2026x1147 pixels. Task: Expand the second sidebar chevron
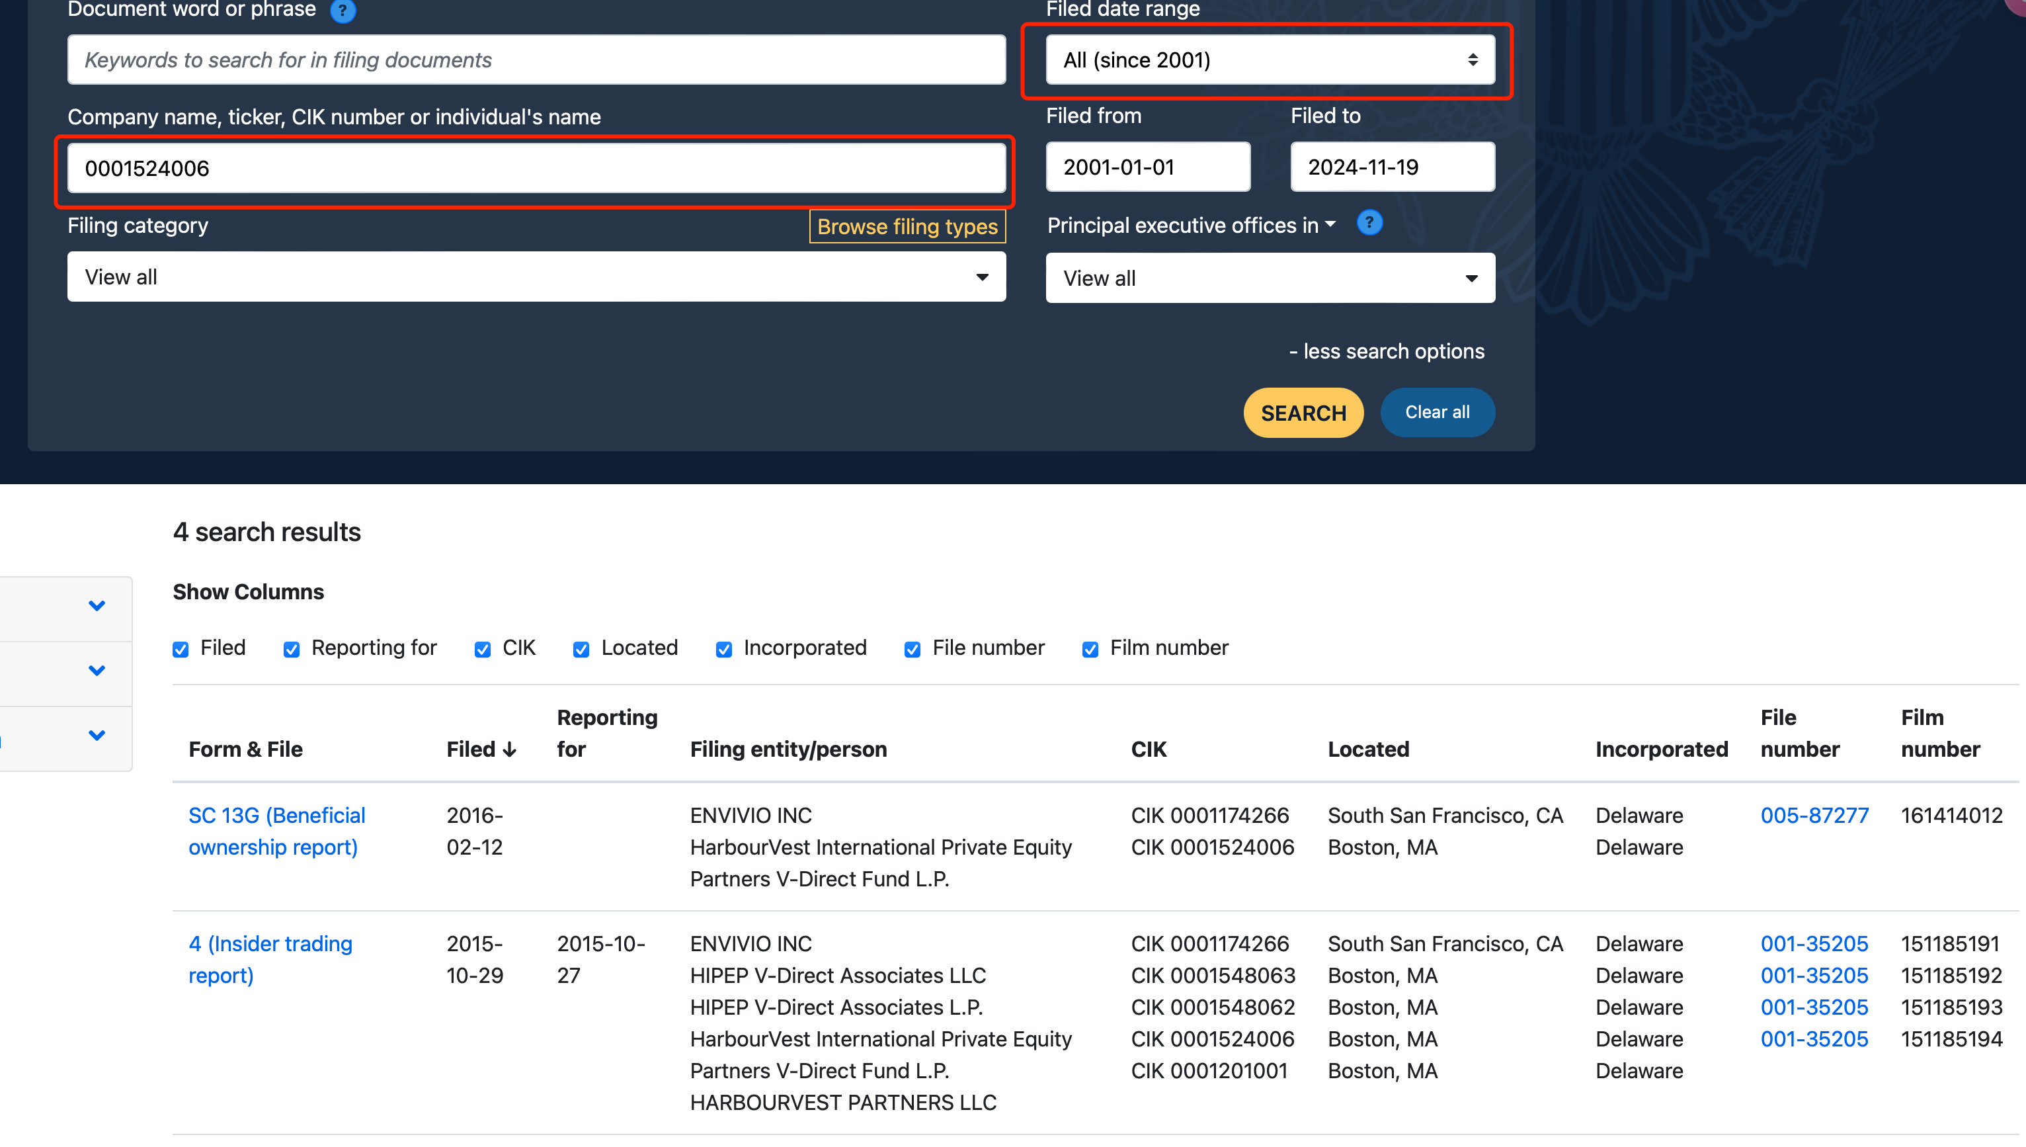(97, 670)
